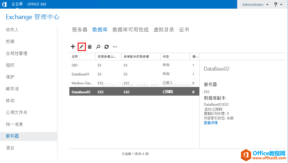Open 保护 in the left navigation
Image resolution: width=288 pixels, height=163 pixels.
pos(10,77)
